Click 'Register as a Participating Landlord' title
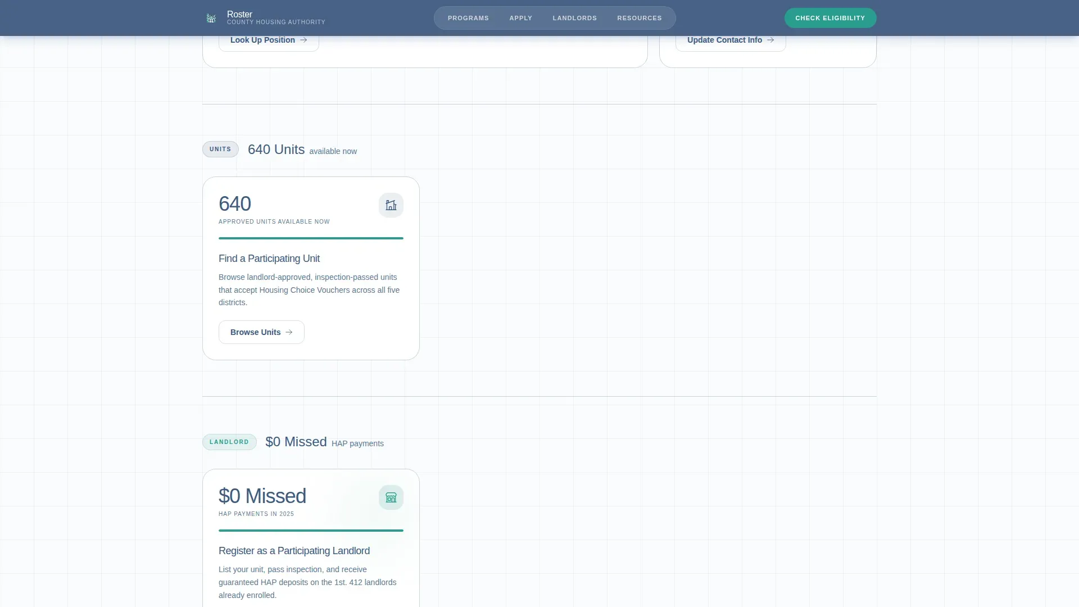Image resolution: width=1079 pixels, height=607 pixels. coord(294,551)
